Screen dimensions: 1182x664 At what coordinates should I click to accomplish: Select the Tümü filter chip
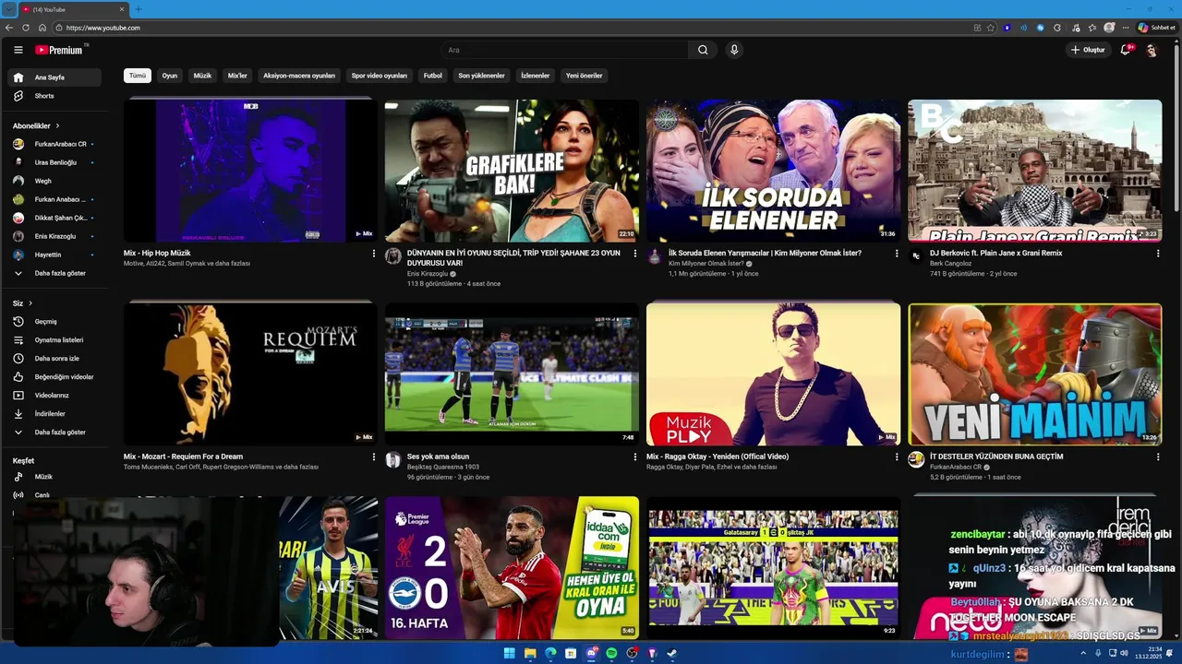point(138,76)
